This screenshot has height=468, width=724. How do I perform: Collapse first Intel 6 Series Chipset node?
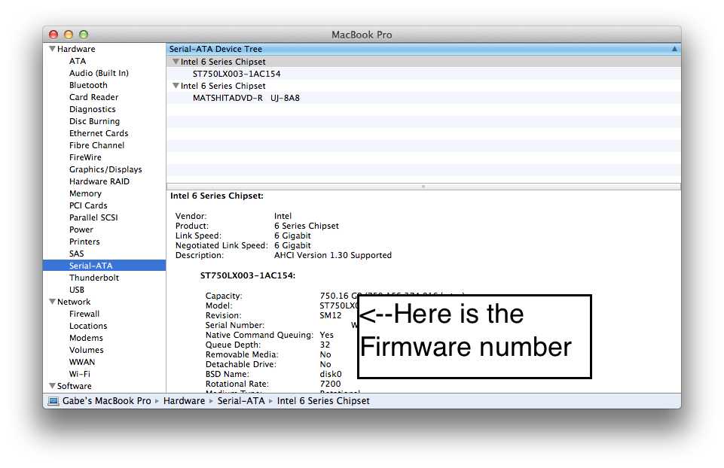[x=176, y=62]
